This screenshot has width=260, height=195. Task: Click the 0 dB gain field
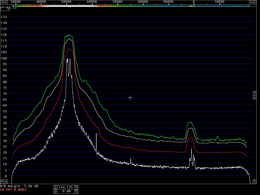[x=66, y=191]
